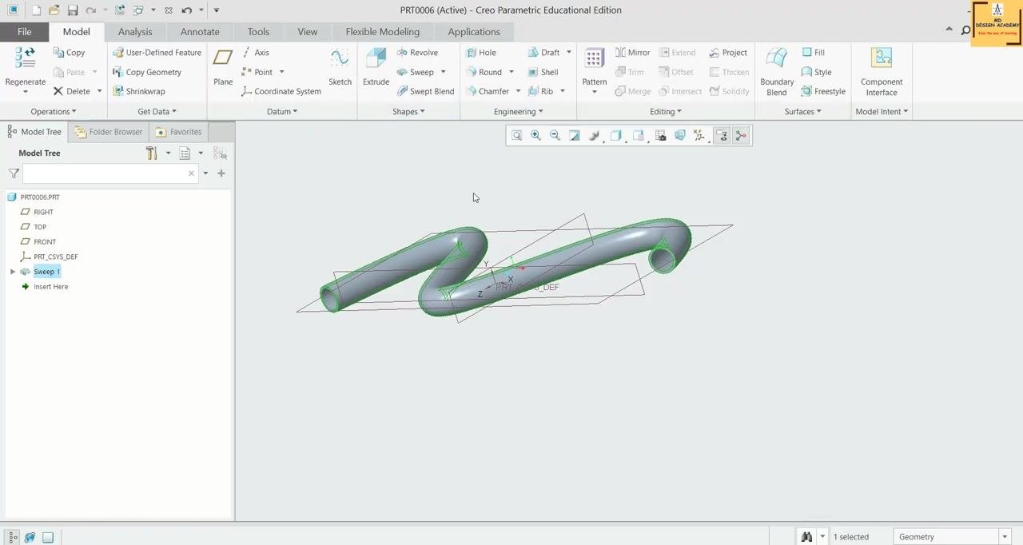Viewport: 1023px width, 545px height.
Task: Go to the View tab
Action: 308,32
